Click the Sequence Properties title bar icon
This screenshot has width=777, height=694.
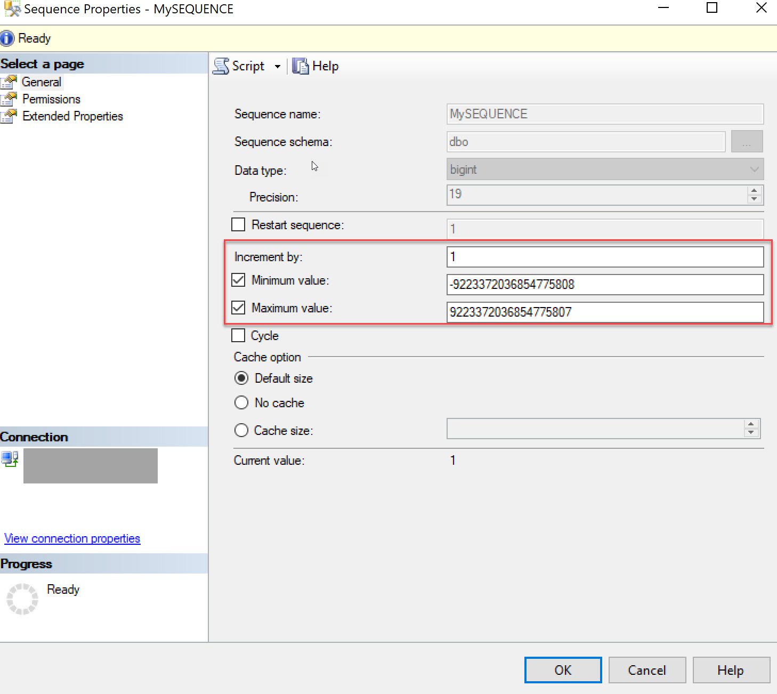tap(12, 9)
